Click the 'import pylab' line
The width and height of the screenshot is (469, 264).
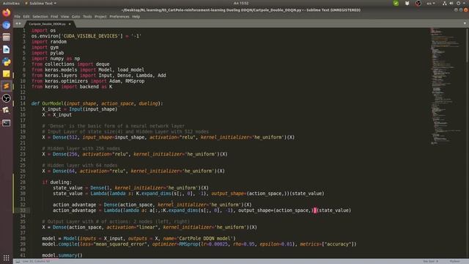(48, 53)
